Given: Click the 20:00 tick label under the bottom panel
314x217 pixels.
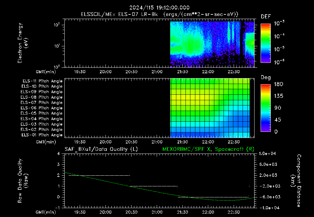Looking at the screenshot, I should pos(105,212).
